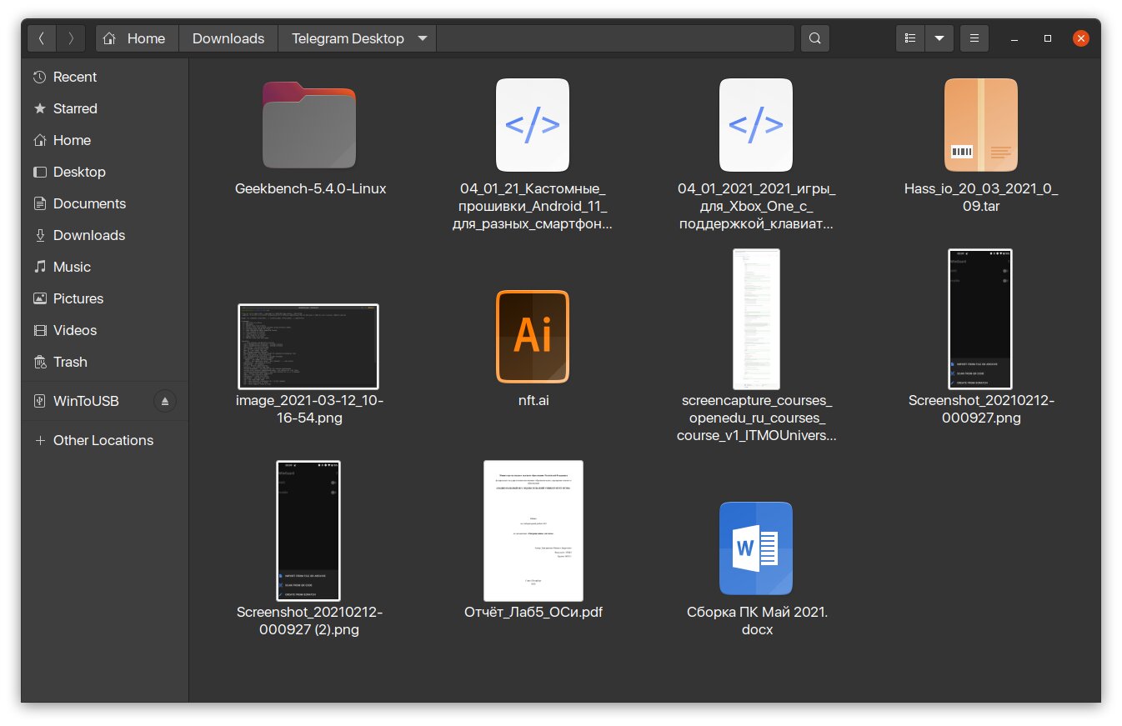Open Downloads in the sidebar
Viewport: 1122px width, 726px height.
pyautogui.click(x=105, y=235)
